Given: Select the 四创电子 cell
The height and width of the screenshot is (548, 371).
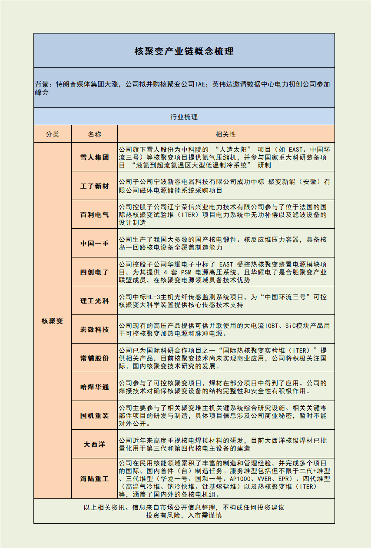Looking at the screenshot, I should 94,272.
